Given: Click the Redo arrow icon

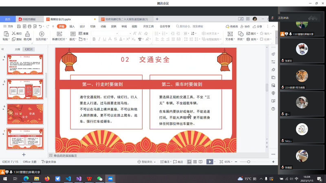Looking at the screenshot, I should pos(48,26).
